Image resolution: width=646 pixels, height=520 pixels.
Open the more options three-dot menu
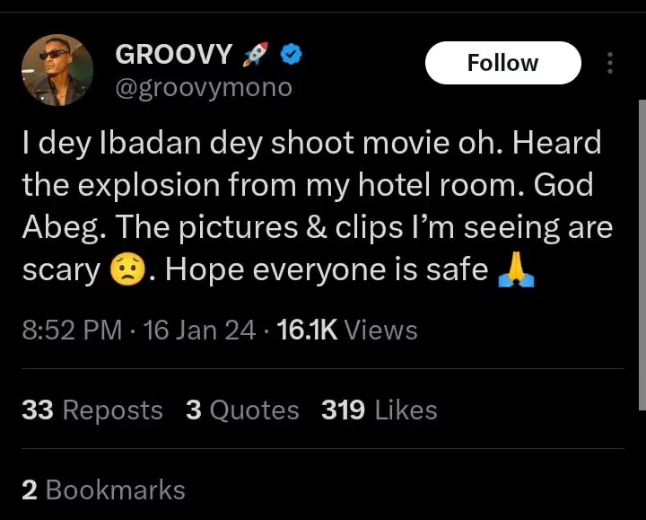(x=610, y=63)
